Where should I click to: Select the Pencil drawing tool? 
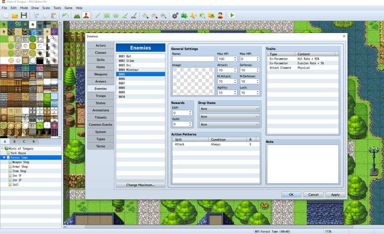pos(98,15)
